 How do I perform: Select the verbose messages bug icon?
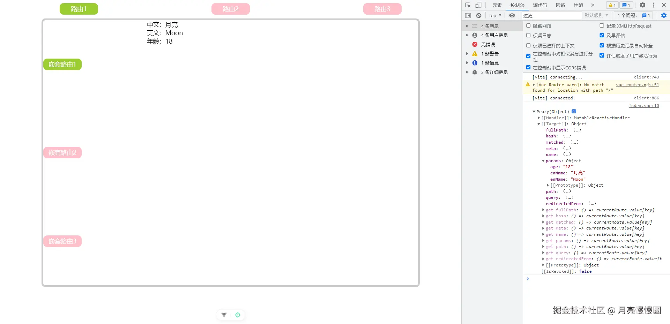pyautogui.click(x=475, y=72)
